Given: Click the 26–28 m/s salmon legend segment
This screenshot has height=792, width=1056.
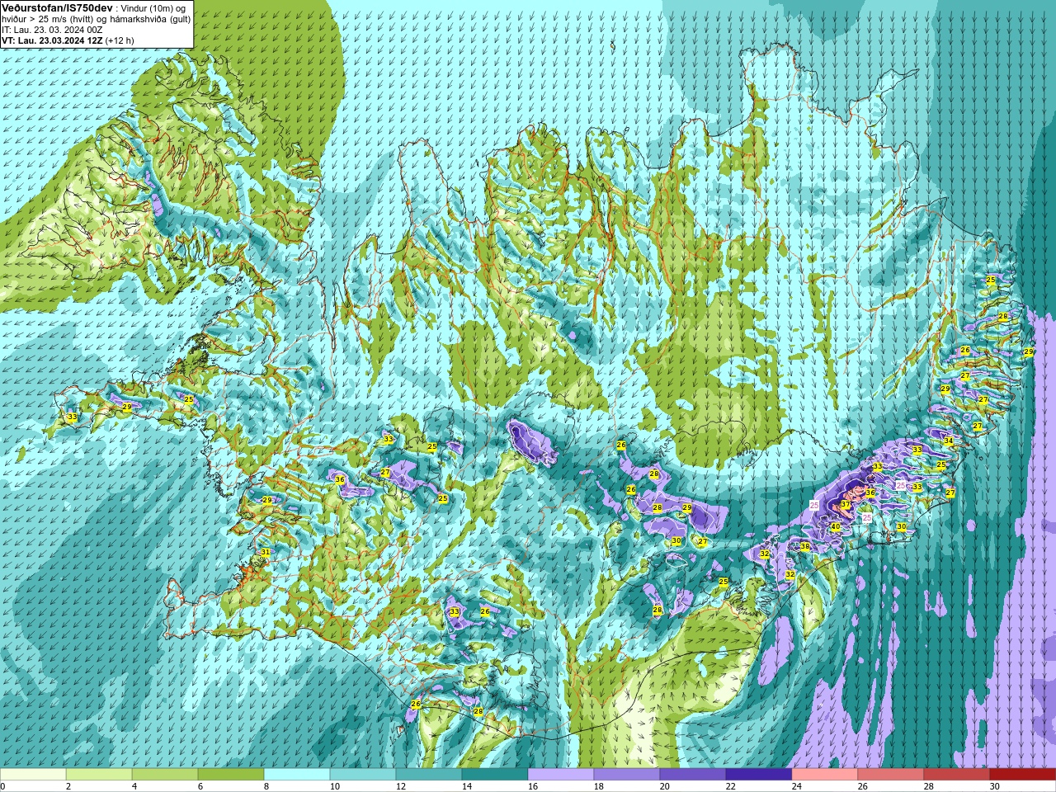Looking at the screenshot, I should (x=891, y=775).
